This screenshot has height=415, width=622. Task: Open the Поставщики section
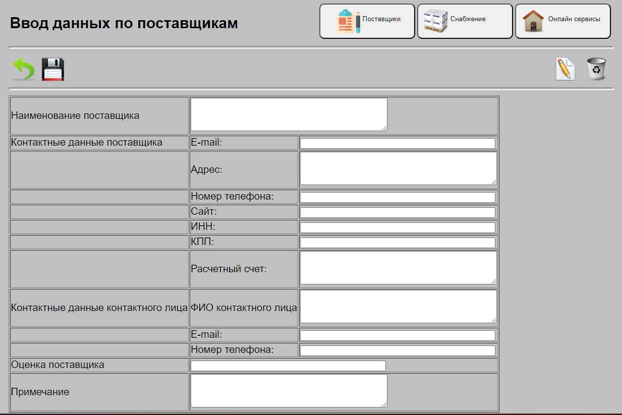pyautogui.click(x=367, y=21)
